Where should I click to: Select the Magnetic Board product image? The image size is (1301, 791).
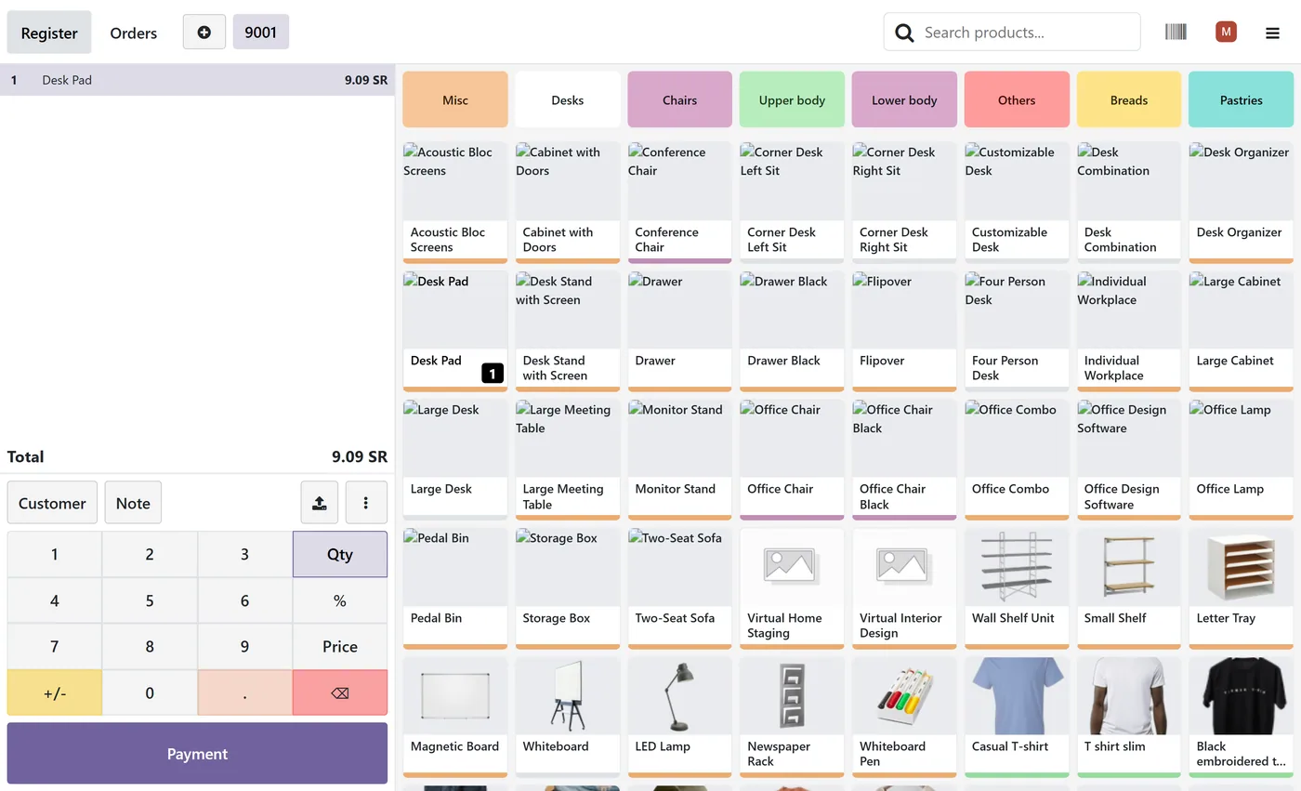(455, 696)
